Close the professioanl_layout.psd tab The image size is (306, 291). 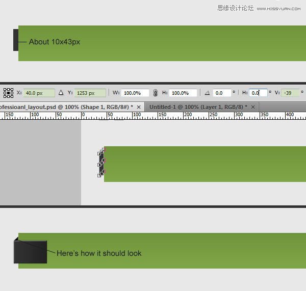tap(139, 107)
